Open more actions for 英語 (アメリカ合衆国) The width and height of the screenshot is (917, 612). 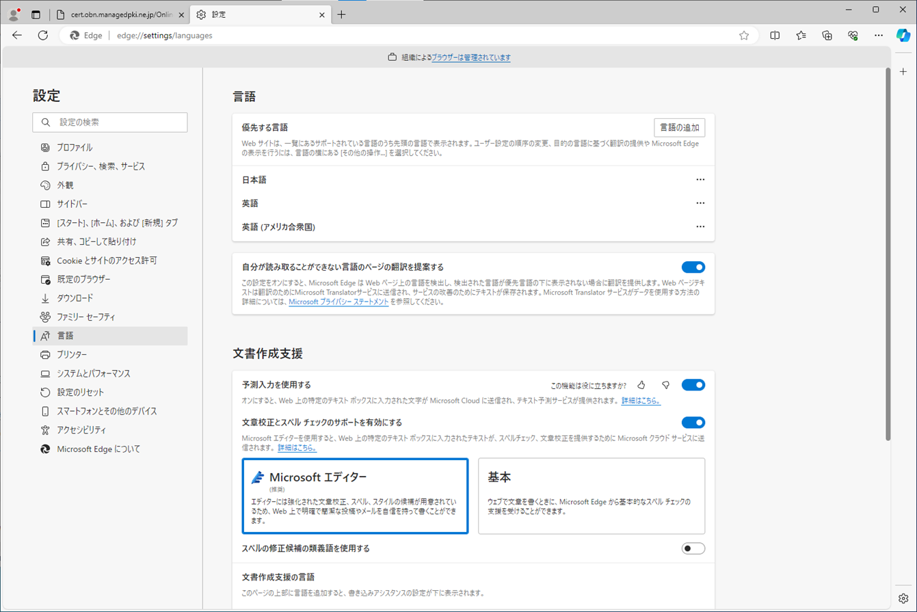click(x=700, y=226)
